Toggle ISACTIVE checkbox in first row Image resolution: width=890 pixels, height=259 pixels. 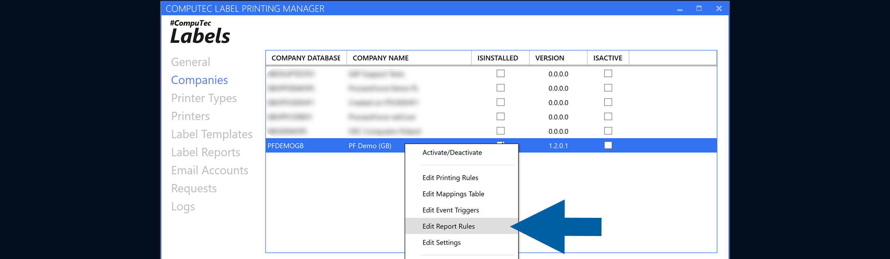[608, 74]
